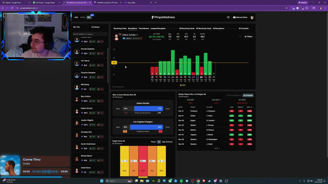Click the Oronde Gadsden player avatar
Screen dimensions: 328x184
click(77, 51)
